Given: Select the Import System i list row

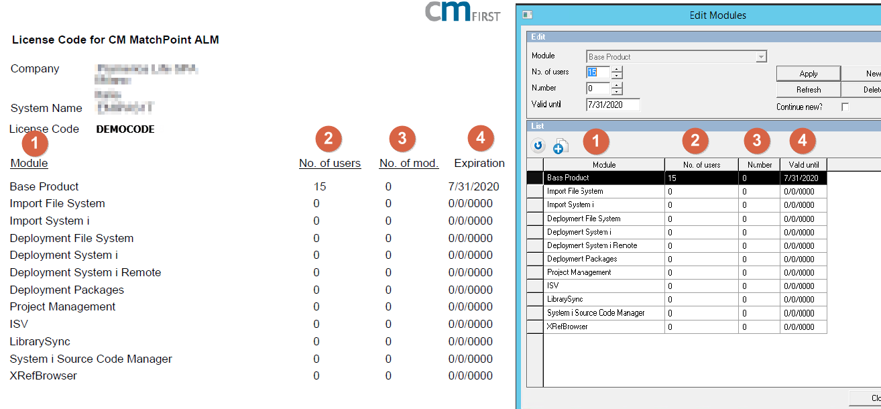Looking at the screenshot, I should point(677,205).
